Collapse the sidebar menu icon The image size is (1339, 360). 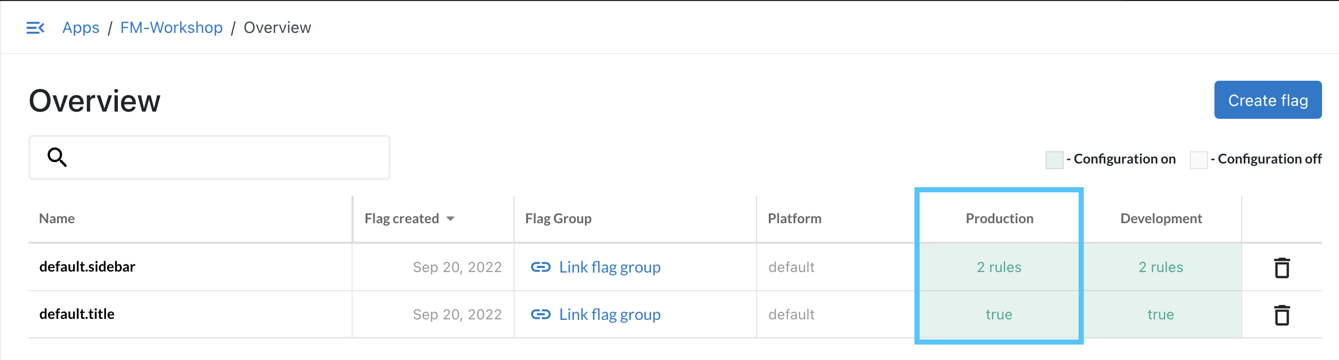[x=36, y=28]
